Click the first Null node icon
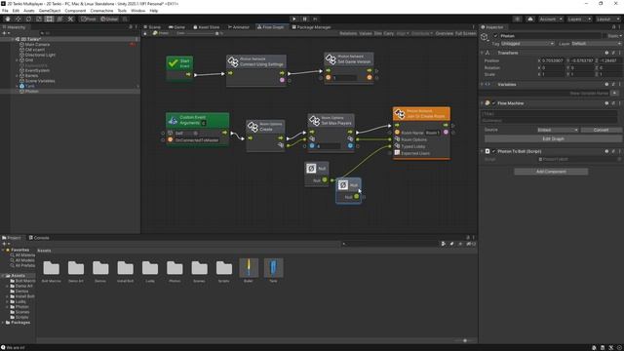This screenshot has width=624, height=351. point(311,169)
